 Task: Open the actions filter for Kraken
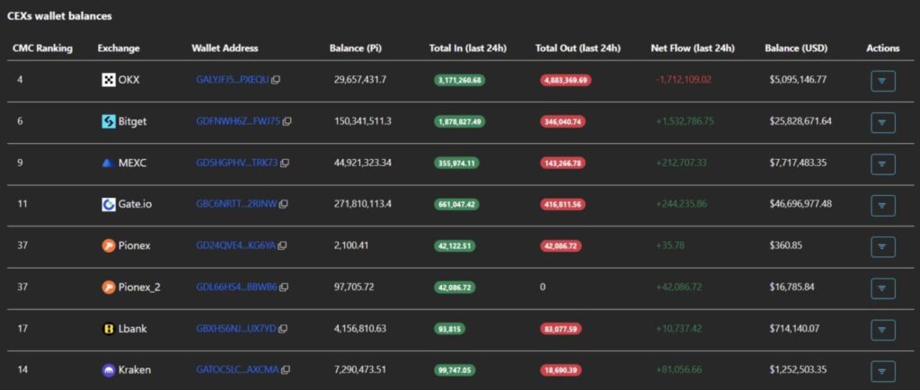(883, 370)
